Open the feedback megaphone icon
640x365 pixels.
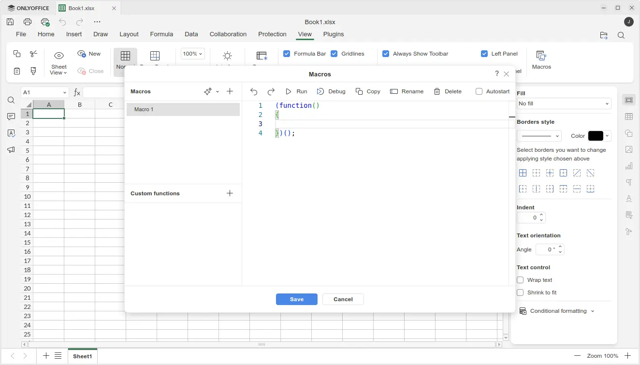[x=11, y=149]
